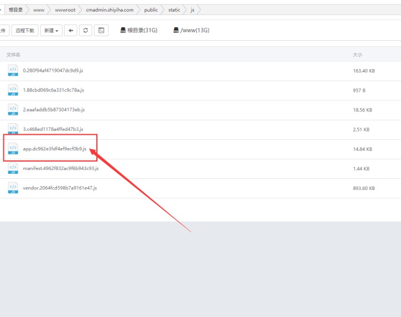401x317 pixels.
Task: Open file 1.88cbd069c6a331c9c78a.js
Action: click(x=53, y=90)
